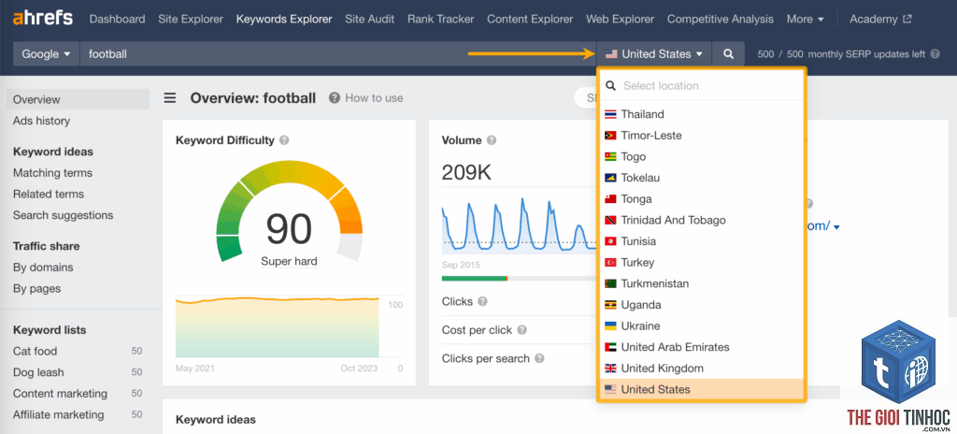This screenshot has width=957, height=434.
Task: Click the green clicks distribution bar
Action: click(474, 279)
